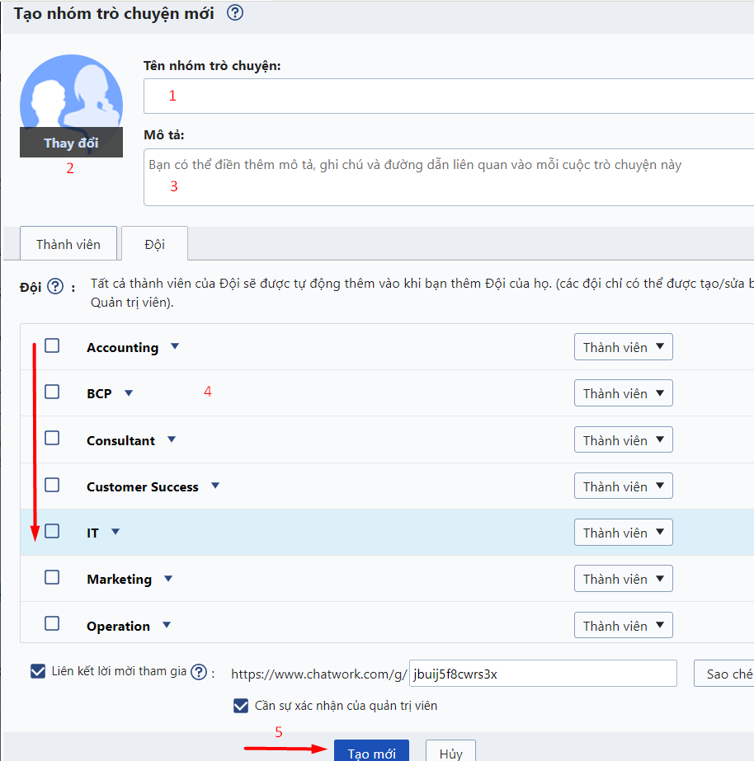This screenshot has height=761, width=754.
Task: Select the Marketing team checkbox
Action: (52, 577)
